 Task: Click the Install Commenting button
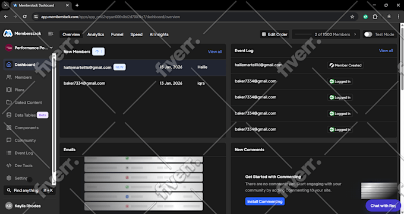click(264, 202)
